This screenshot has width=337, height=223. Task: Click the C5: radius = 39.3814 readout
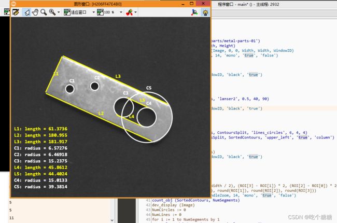(x=40, y=187)
